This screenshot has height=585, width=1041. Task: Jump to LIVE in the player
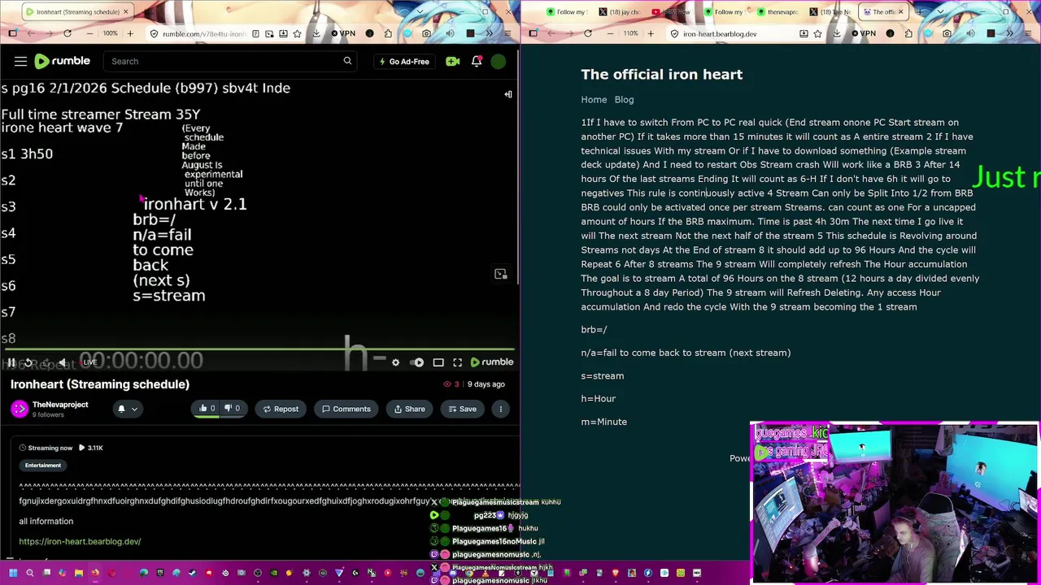click(x=89, y=362)
